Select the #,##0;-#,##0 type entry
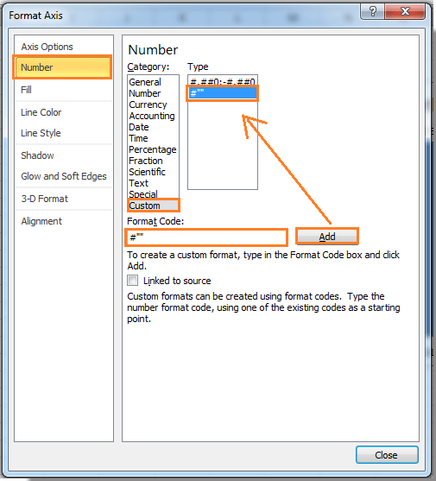Screen dimensions: 436x481 tap(223, 81)
